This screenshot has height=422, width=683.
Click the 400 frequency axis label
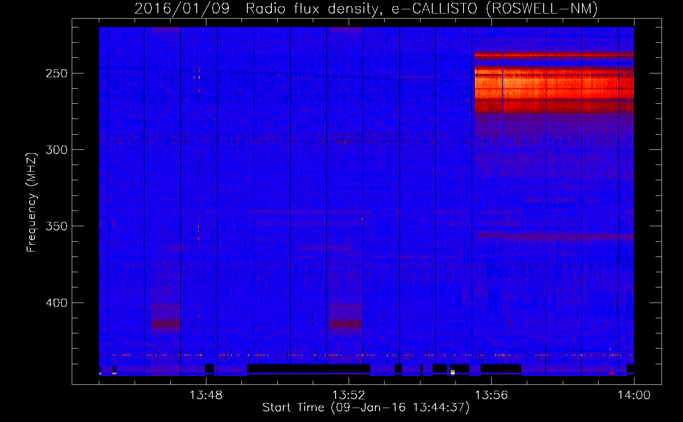[57, 303]
